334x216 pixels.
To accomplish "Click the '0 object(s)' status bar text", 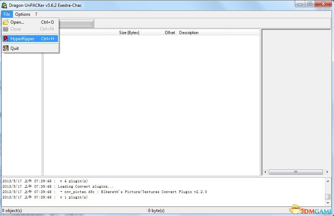I will [12, 211].
